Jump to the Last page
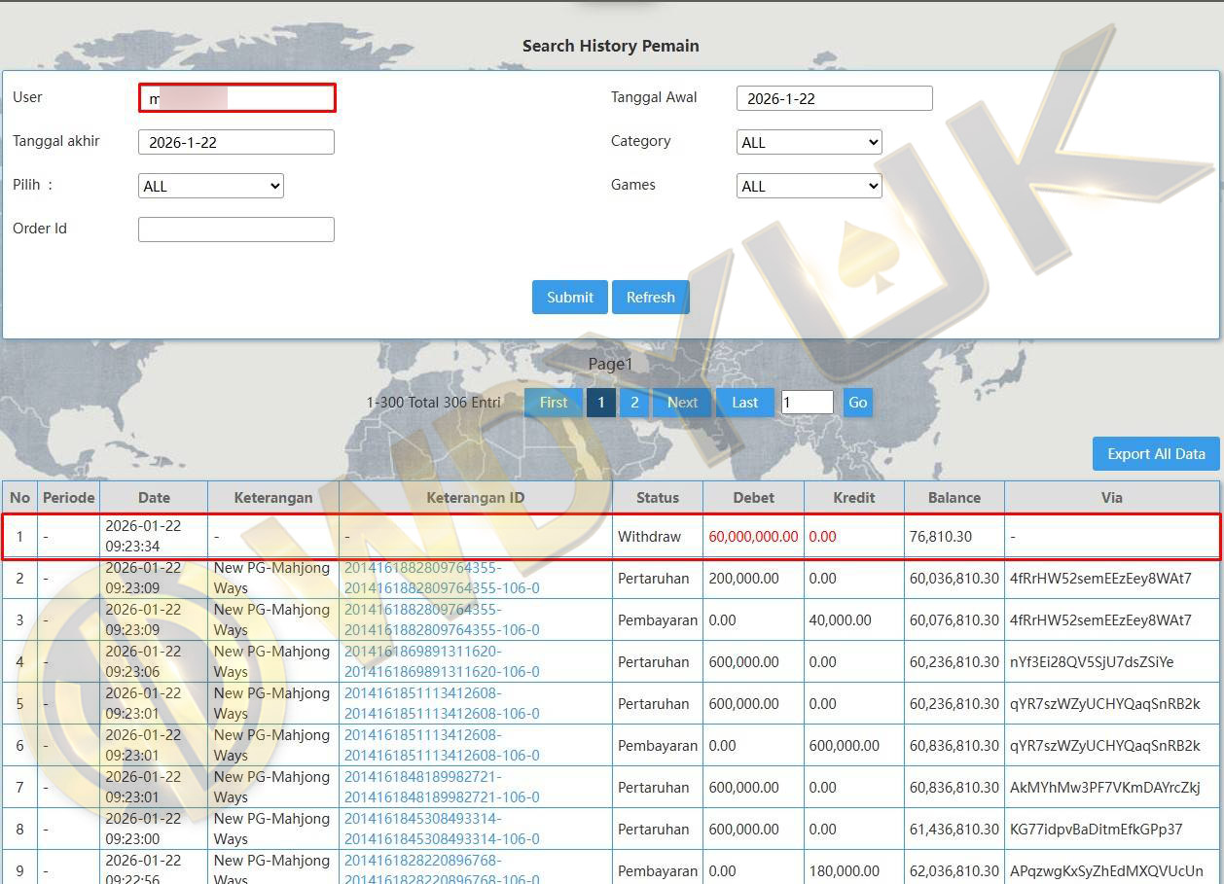This screenshot has width=1224, height=884. (x=744, y=403)
